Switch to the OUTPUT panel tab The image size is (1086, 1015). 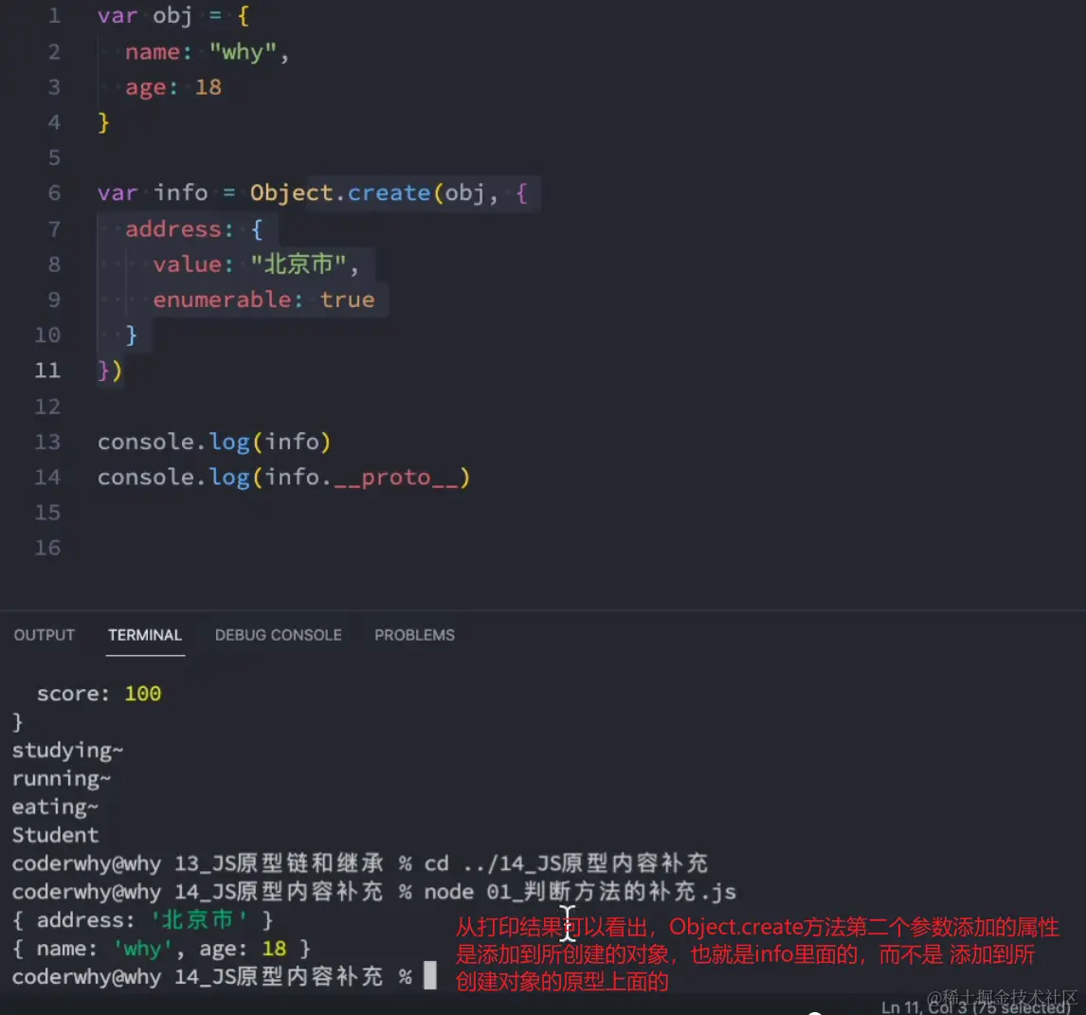click(45, 635)
